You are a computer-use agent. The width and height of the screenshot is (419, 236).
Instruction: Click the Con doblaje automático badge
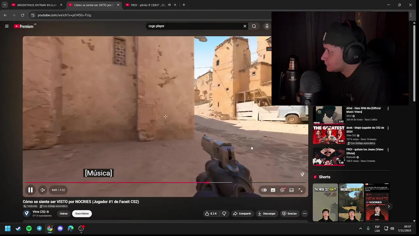pyautogui.click(x=53, y=206)
